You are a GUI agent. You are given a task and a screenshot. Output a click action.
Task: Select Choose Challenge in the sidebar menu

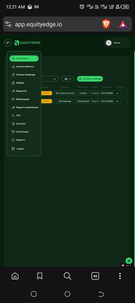24,75
